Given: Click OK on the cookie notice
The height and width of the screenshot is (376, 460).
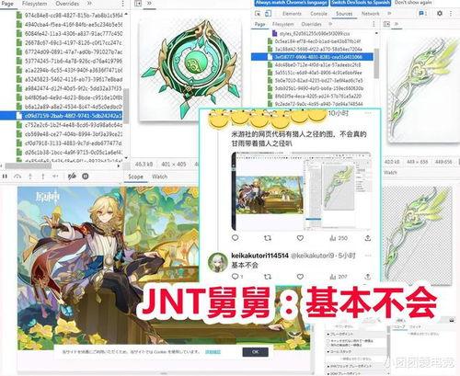Looking at the screenshot, I should 255,352.
